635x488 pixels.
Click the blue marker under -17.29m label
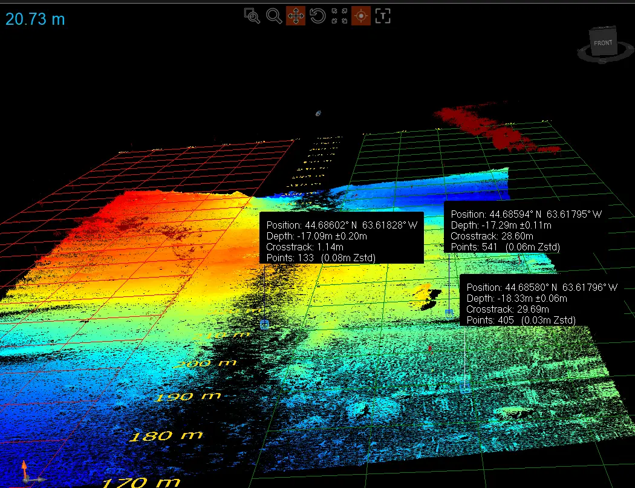449,312
